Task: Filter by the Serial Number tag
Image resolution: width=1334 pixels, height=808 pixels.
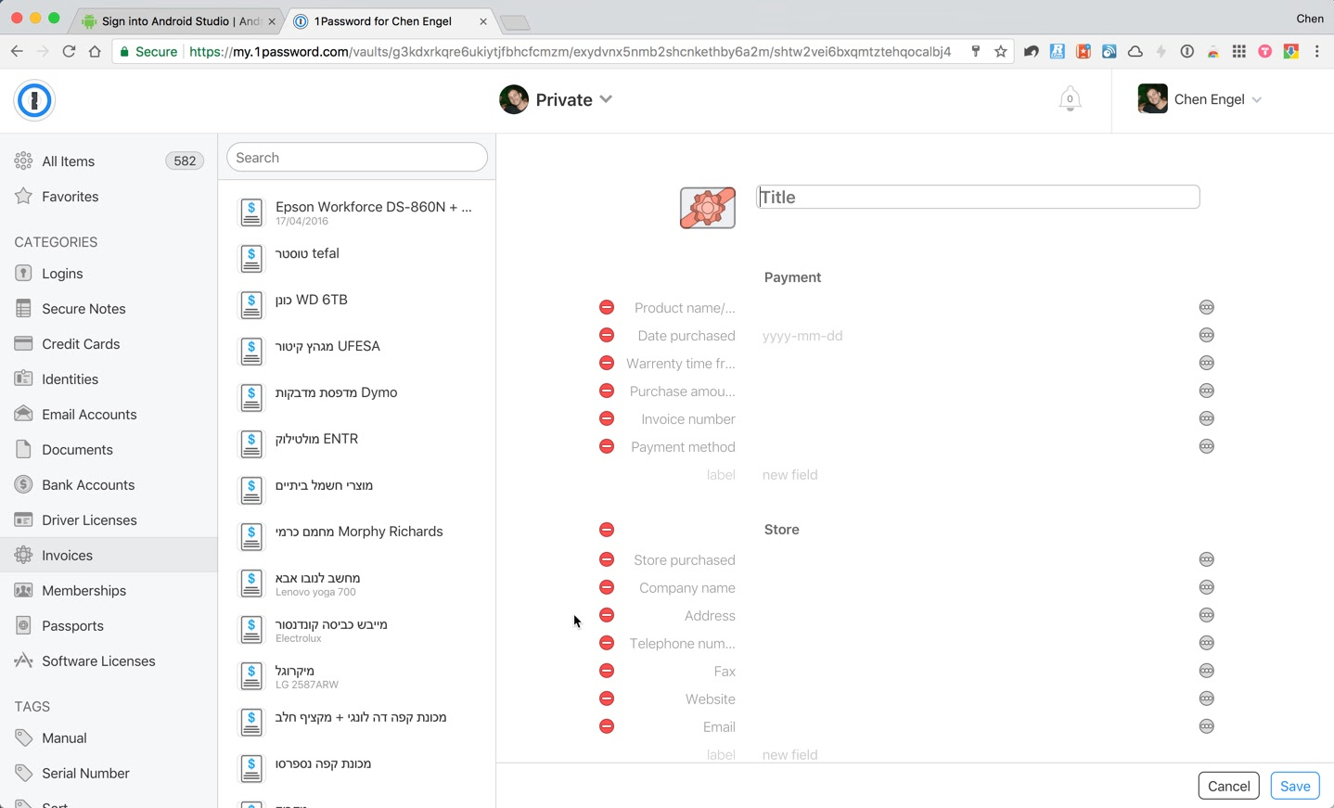Action: pos(109,774)
